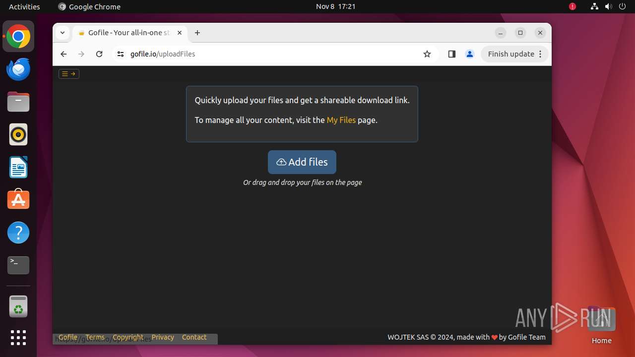The image size is (635, 357).
Task: Open Chrome three-dot menu
Action: tap(541, 54)
